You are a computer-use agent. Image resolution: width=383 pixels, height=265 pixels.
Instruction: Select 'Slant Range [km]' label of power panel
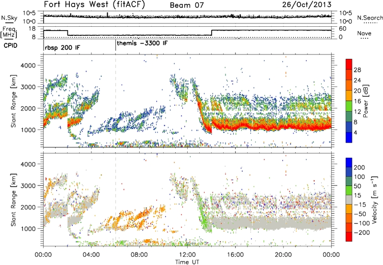point(13,101)
